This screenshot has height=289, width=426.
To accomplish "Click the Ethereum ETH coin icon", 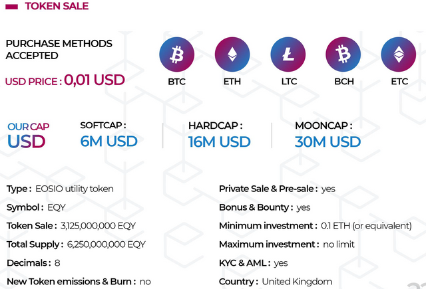I will [x=232, y=54].
